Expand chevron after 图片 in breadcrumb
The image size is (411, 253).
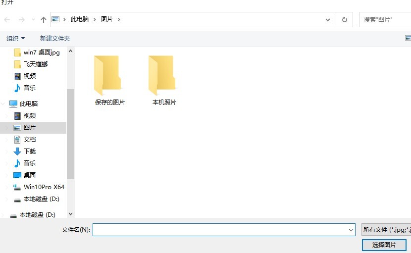coord(119,19)
